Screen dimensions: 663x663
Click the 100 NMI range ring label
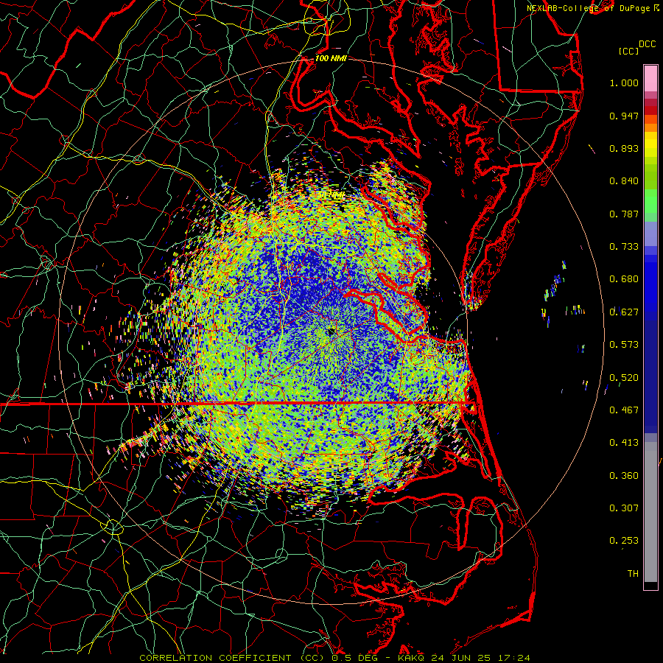[331, 58]
